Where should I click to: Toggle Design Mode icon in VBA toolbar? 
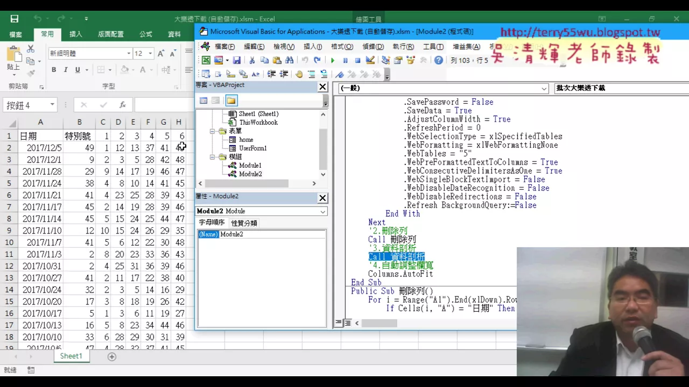pyautogui.click(x=370, y=60)
